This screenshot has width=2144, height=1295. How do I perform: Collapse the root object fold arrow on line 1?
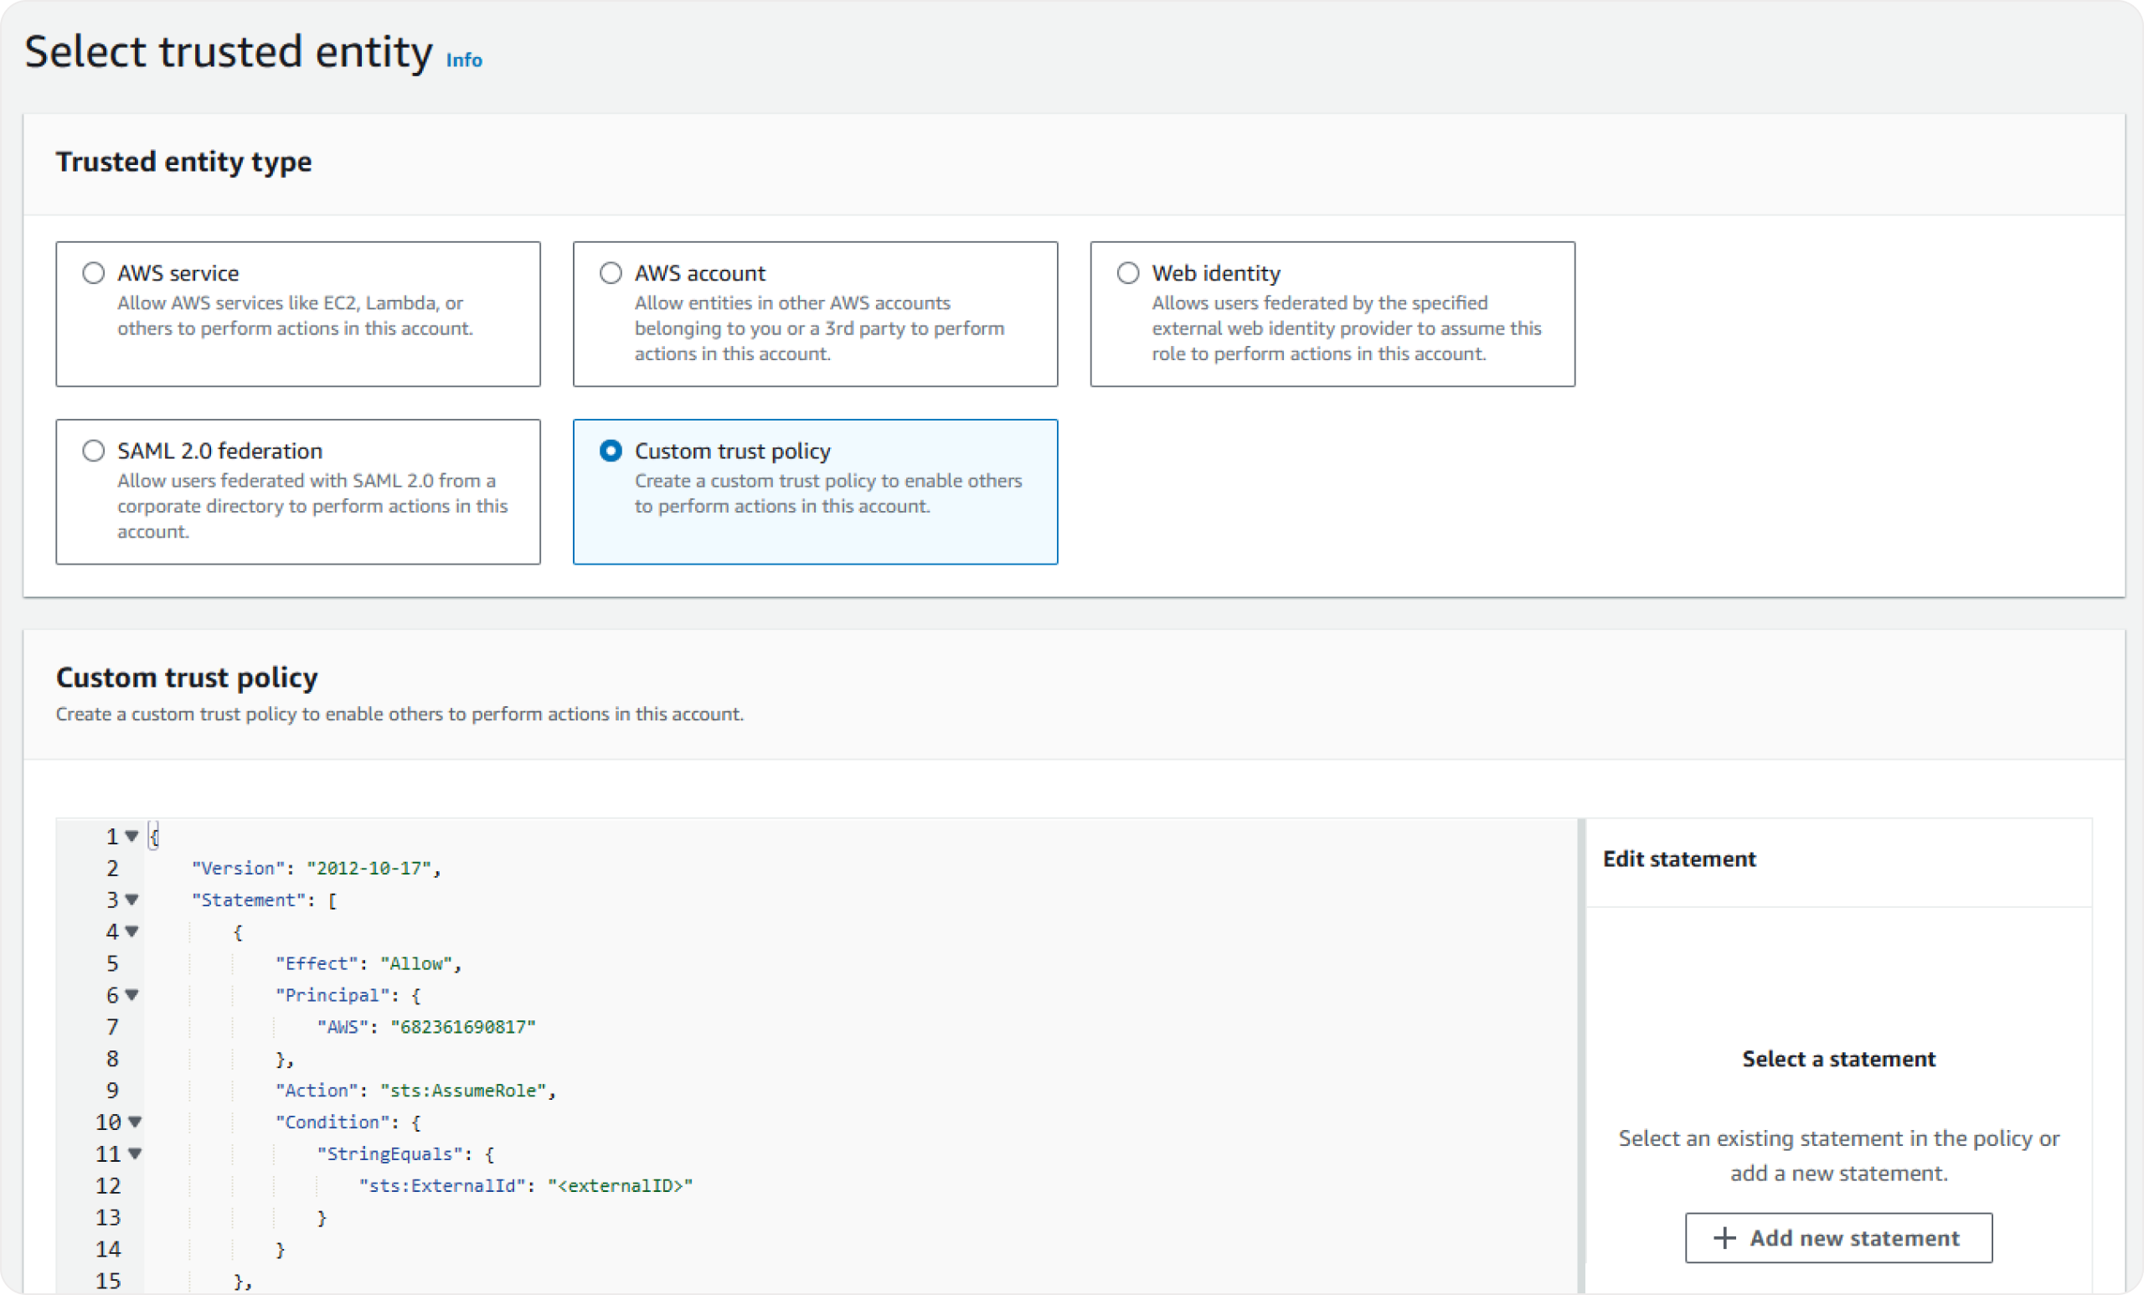tap(131, 836)
